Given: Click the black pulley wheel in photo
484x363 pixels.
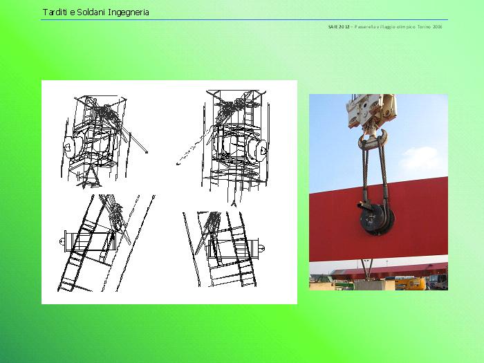Looking at the screenshot, I should click(x=377, y=220).
